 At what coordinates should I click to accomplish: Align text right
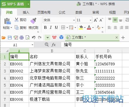121,27
